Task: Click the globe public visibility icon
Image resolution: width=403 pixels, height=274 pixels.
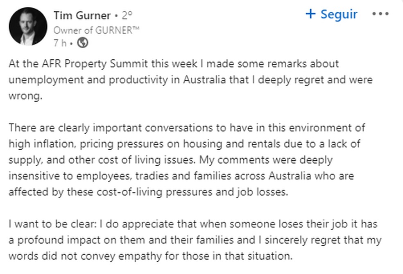Action: (x=83, y=42)
